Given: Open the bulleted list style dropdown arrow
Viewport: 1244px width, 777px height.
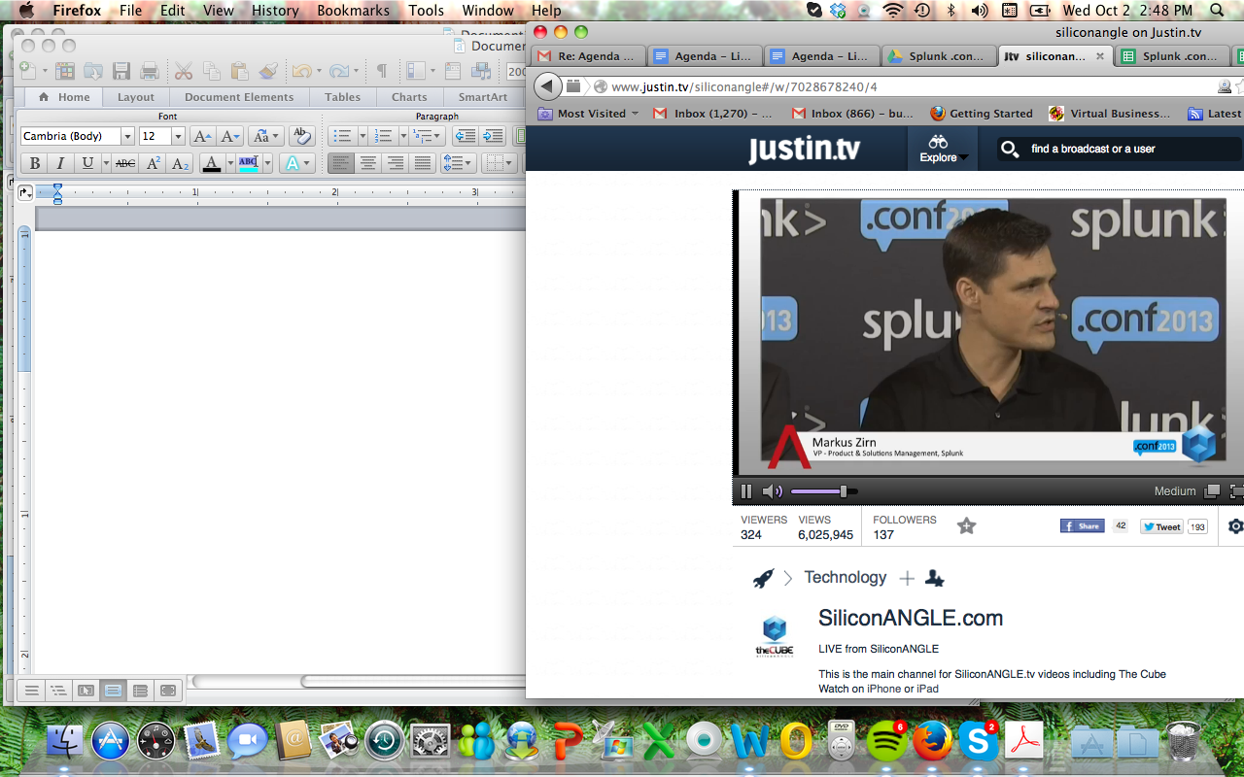Looking at the screenshot, I should 362,136.
